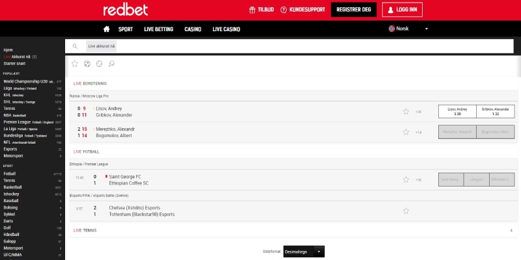Open the Live Casino menu
This screenshot has height=260, width=521.
pyautogui.click(x=226, y=29)
